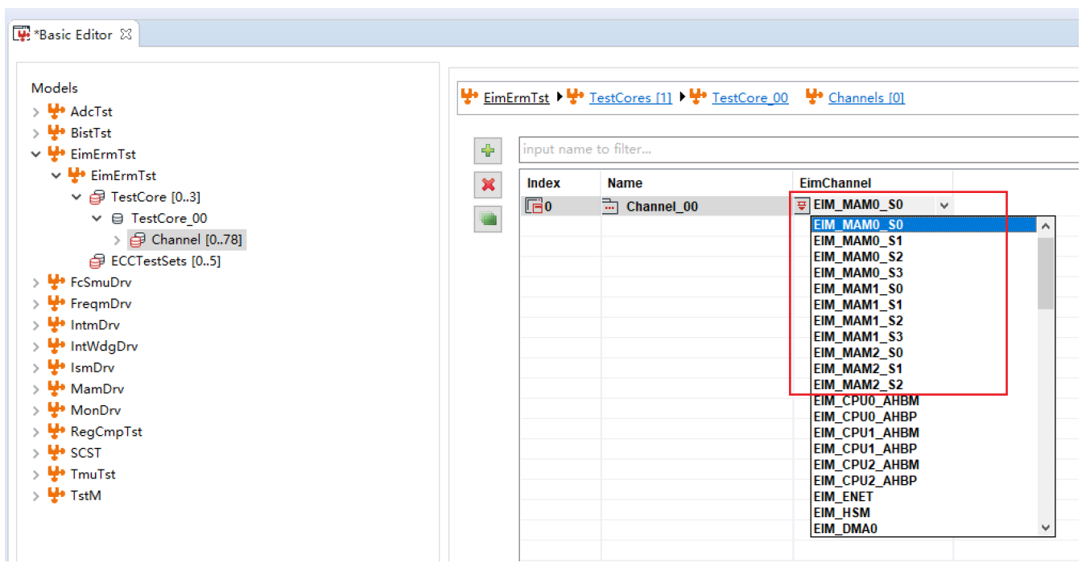1086x575 pixels.
Task: Click the dropdown list scroll down arrow
Action: [x=1046, y=528]
